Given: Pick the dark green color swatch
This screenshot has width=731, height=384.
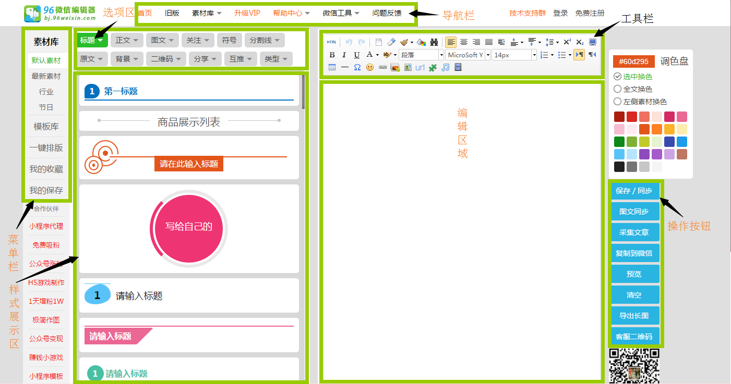Looking at the screenshot, I should (619, 142).
